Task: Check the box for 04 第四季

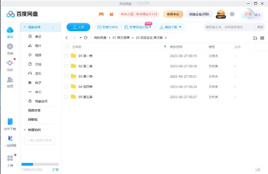Action: tap(66, 87)
